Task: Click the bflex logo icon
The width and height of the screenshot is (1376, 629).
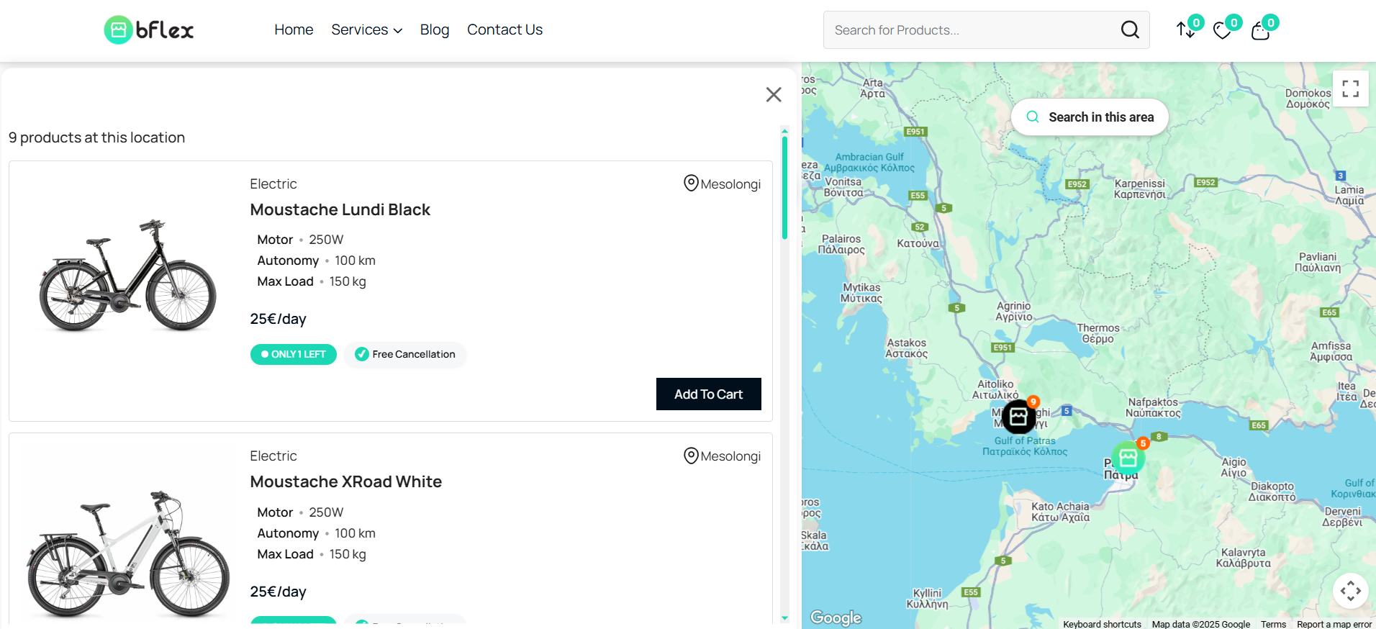Action: 119,30
